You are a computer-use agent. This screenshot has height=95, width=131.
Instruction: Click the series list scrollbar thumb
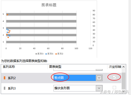click(x=123, y=81)
